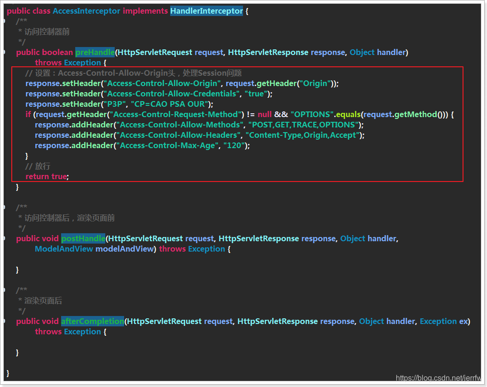Screen dimensions: 487x387
Task: Click the class keyword in declaration
Action: click(41, 11)
